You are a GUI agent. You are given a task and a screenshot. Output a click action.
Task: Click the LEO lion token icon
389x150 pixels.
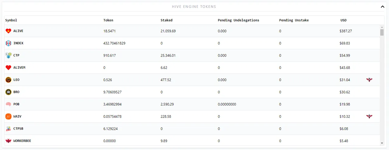(x=8, y=80)
